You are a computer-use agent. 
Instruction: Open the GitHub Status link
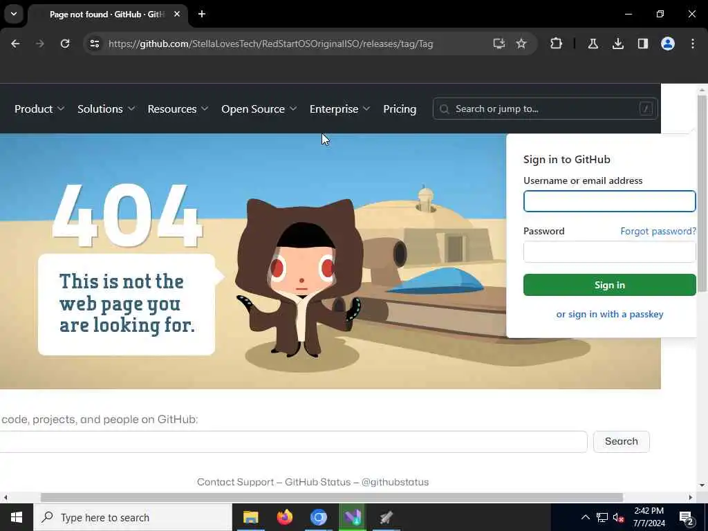[317, 482]
